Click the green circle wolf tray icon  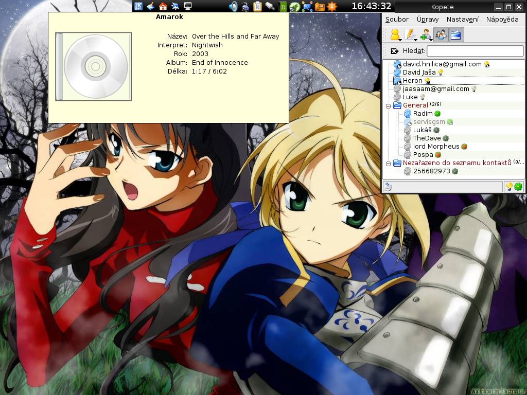(x=295, y=7)
